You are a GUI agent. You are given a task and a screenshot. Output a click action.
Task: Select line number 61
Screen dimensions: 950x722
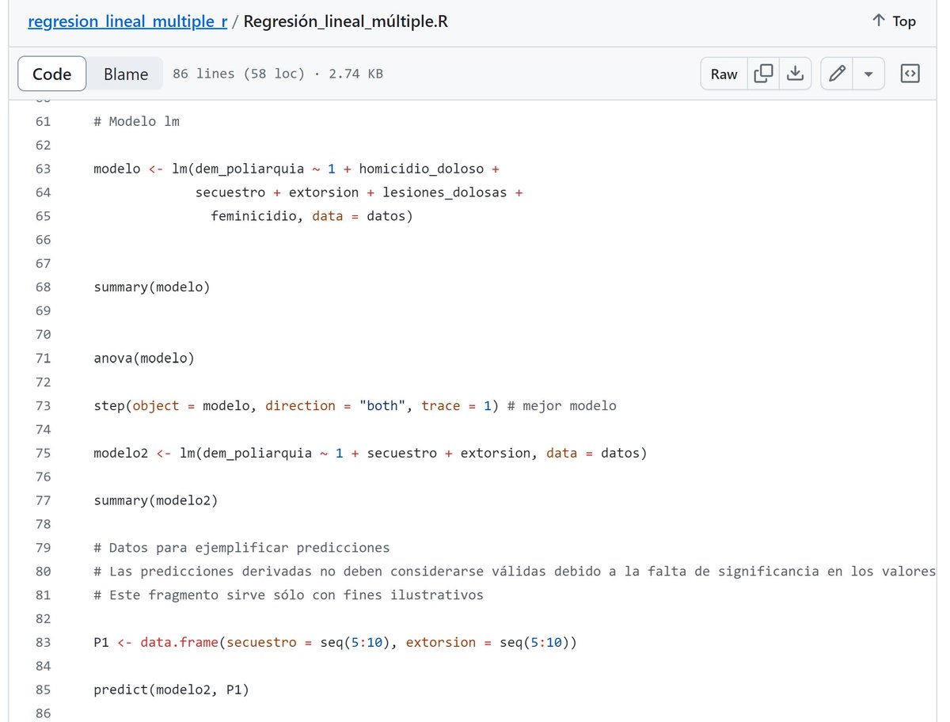43,121
